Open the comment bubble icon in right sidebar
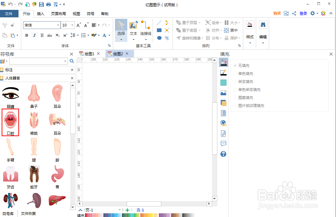 [223, 143]
